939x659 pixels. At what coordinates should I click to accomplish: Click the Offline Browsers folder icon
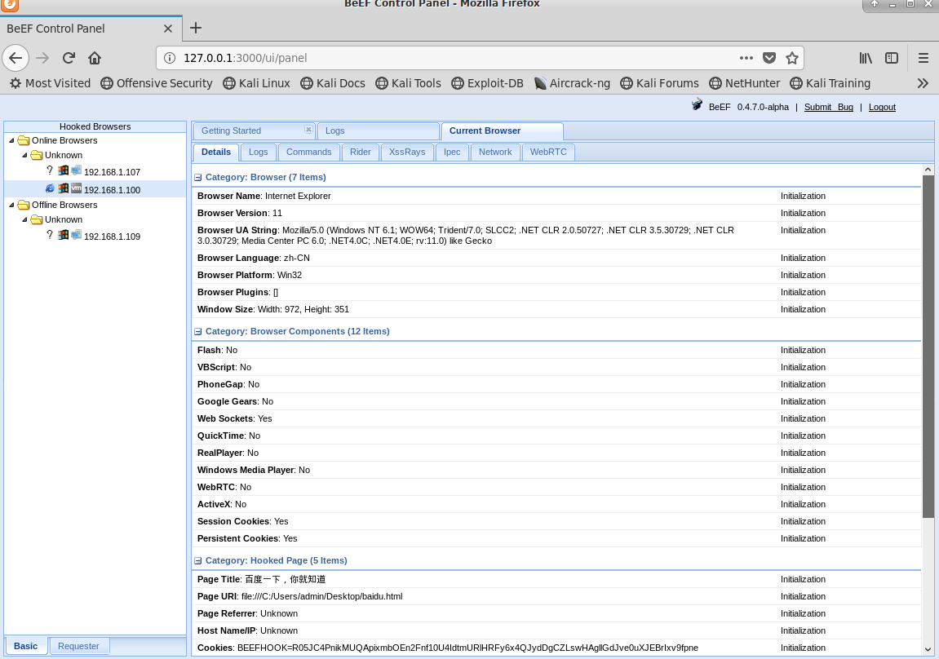pyautogui.click(x=24, y=205)
